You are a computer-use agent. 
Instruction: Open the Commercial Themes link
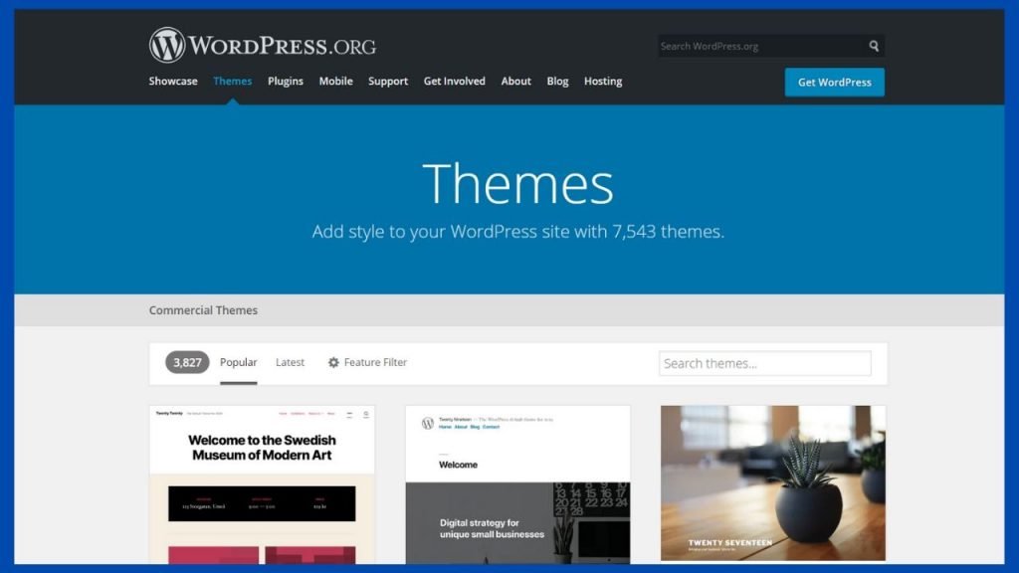tap(203, 310)
